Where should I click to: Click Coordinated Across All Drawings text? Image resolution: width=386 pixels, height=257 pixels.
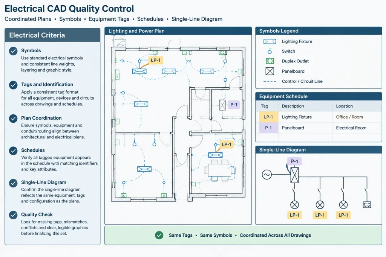click(275, 235)
